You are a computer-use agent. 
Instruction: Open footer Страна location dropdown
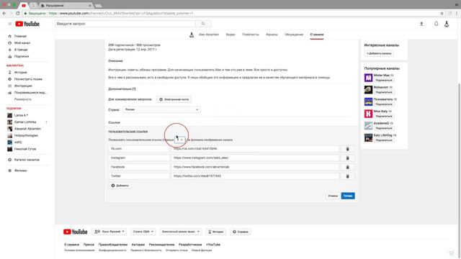point(143,232)
